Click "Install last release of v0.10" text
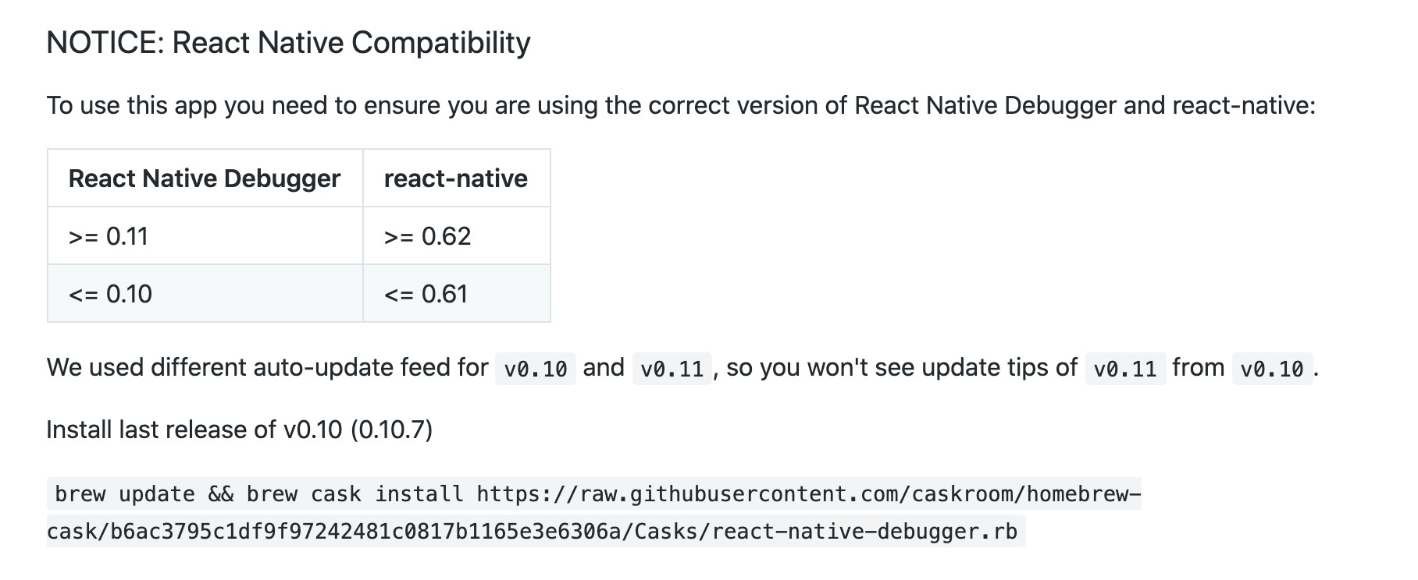The width and height of the screenshot is (1418, 580). [194, 430]
